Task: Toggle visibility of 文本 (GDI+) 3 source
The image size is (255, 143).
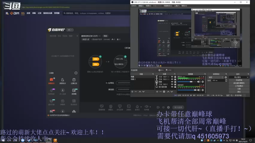Action: [172, 79]
